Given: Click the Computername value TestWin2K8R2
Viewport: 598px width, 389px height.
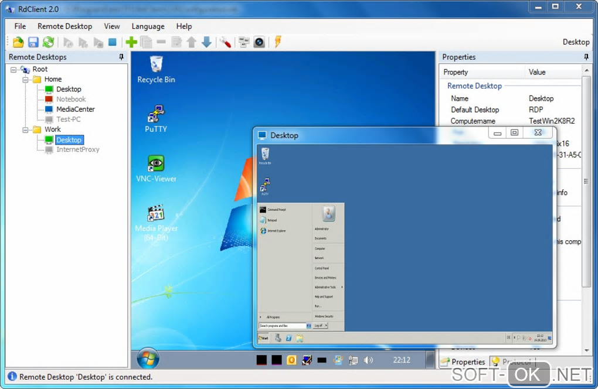Looking at the screenshot, I should [552, 121].
